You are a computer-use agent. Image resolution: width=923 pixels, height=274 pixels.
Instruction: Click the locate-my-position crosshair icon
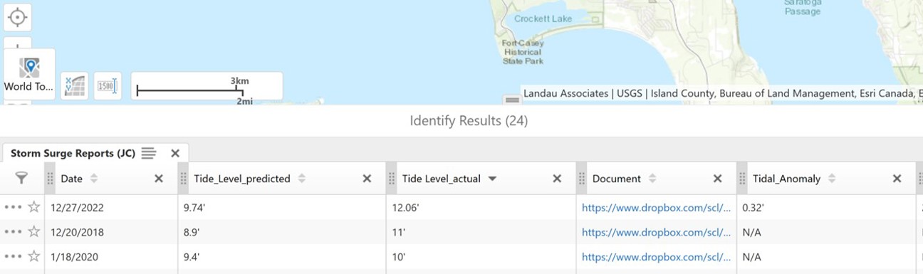(x=17, y=17)
